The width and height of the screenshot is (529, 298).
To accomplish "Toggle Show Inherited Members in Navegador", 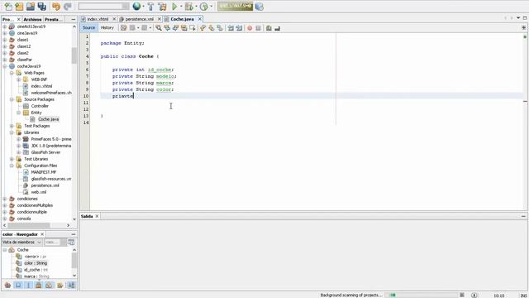I will coord(7,286).
